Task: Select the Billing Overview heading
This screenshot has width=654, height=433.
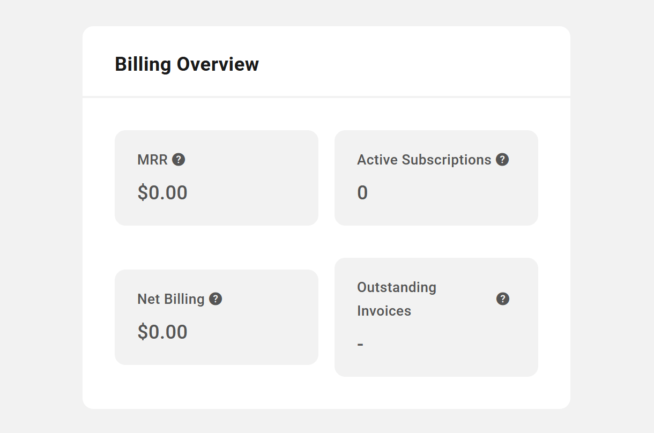Action: pyautogui.click(x=187, y=64)
